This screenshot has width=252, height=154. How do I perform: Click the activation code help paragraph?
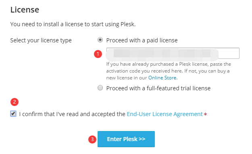169,71
